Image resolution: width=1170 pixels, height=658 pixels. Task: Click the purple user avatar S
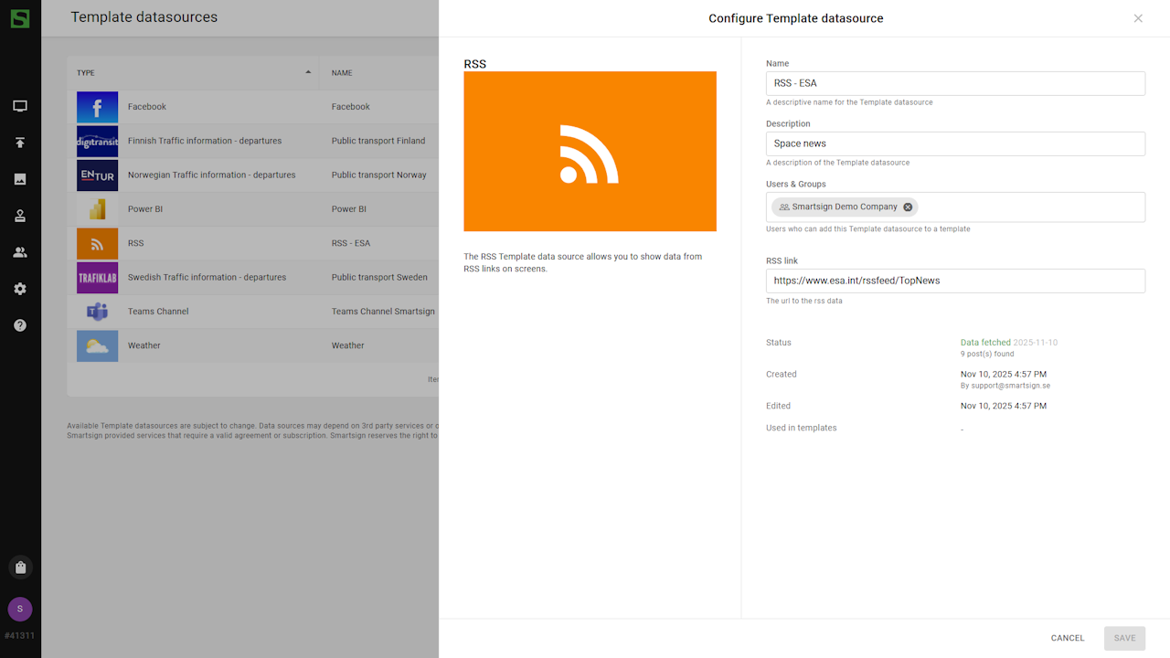point(20,610)
